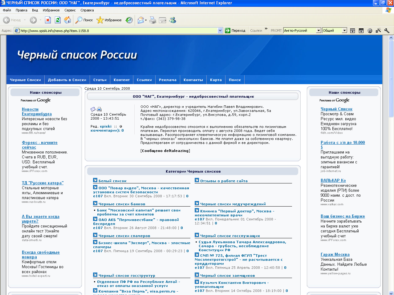The width and height of the screenshot is (394, 295).
Task: Print the page using the printer toolbar icon
Action: pyautogui.click(x=153, y=20)
